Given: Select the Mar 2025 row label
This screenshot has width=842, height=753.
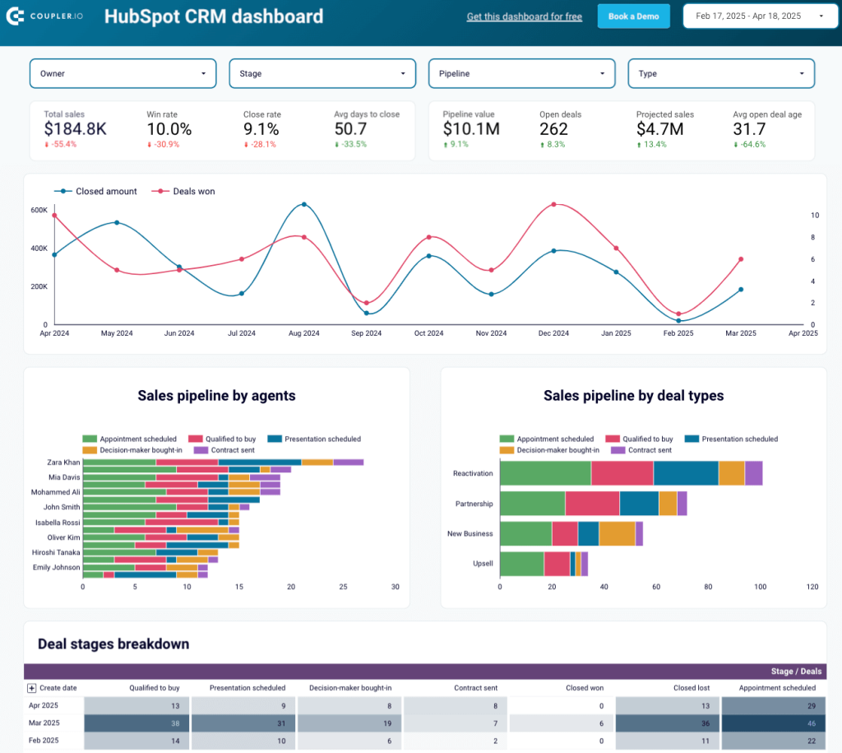Looking at the screenshot, I should tap(44, 723).
